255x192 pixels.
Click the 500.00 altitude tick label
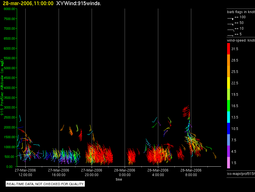[10, 157]
